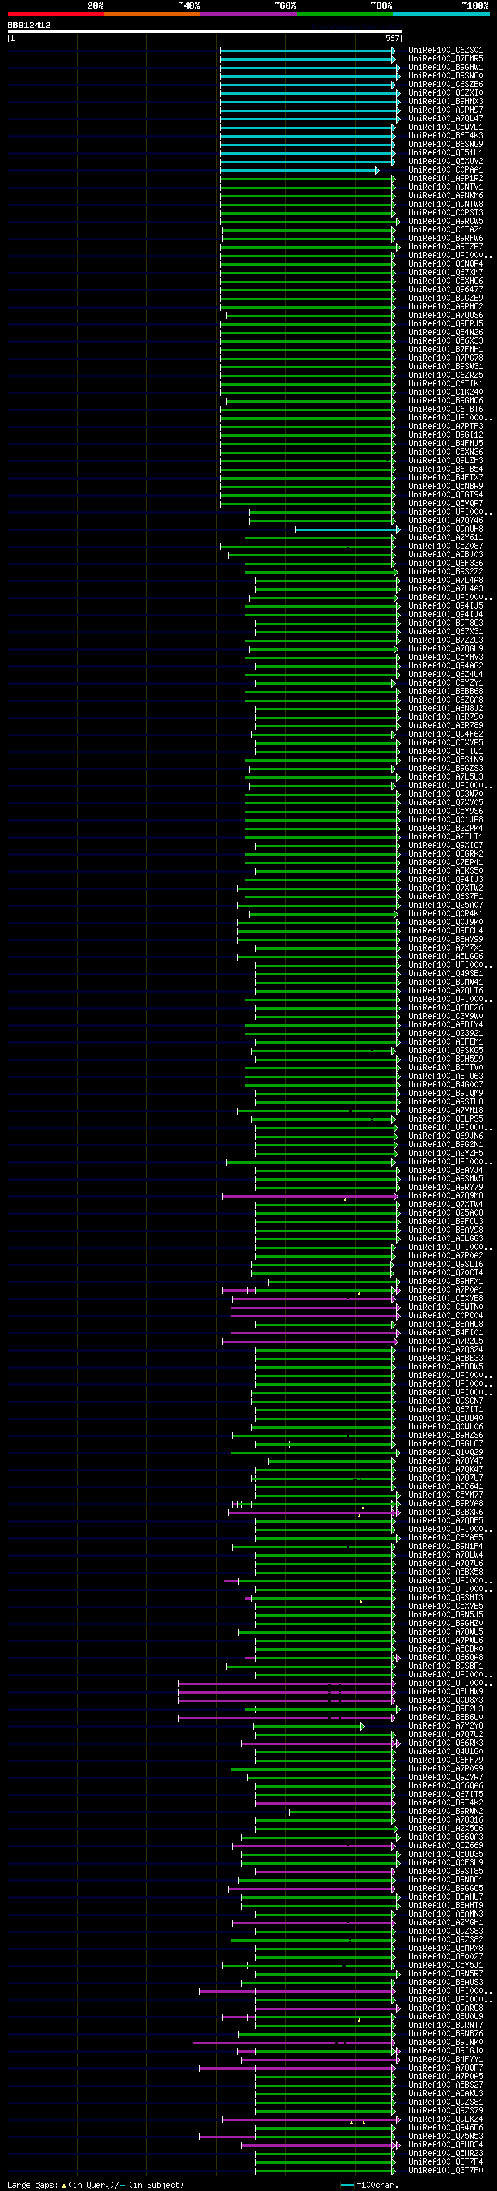Select label UniRef100_Q25A08

pos(445,1213)
